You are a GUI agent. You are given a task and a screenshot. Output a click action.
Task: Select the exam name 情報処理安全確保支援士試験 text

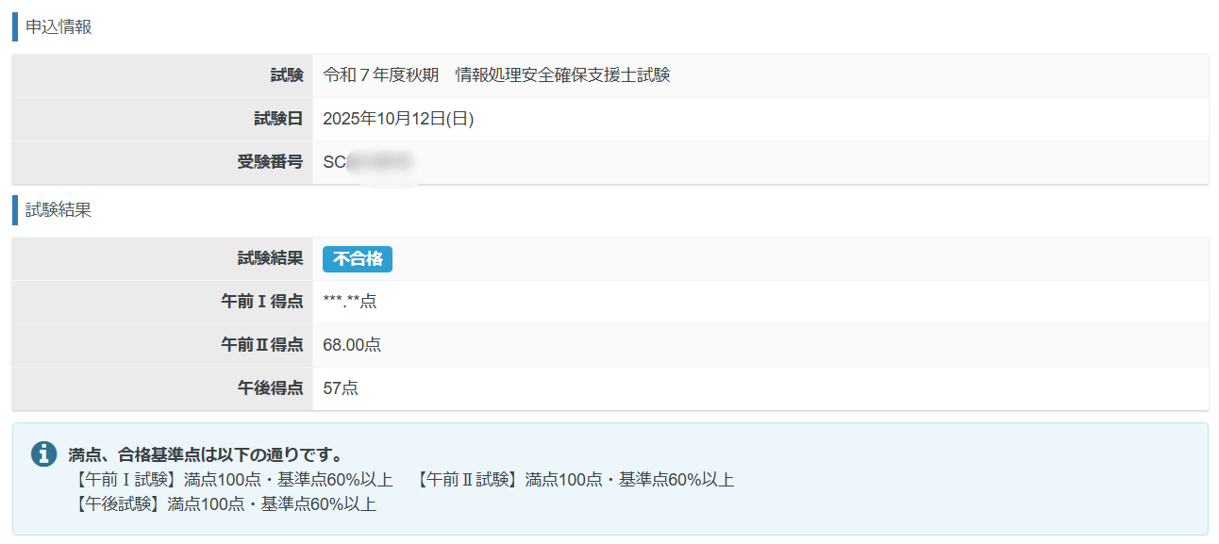(562, 75)
